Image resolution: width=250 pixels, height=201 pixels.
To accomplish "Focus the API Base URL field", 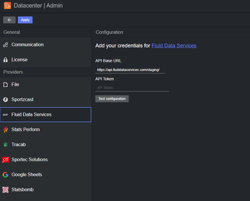I will pyautogui.click(x=130, y=70).
